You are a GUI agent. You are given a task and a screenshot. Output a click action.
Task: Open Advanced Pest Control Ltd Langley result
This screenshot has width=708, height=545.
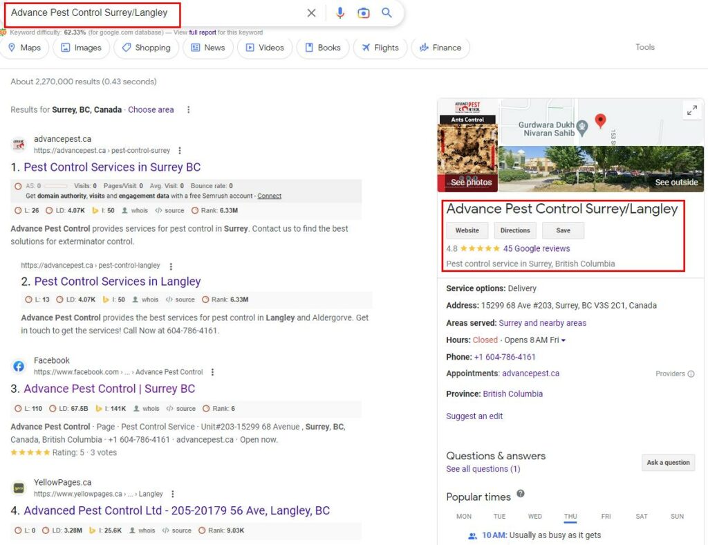[x=176, y=510]
